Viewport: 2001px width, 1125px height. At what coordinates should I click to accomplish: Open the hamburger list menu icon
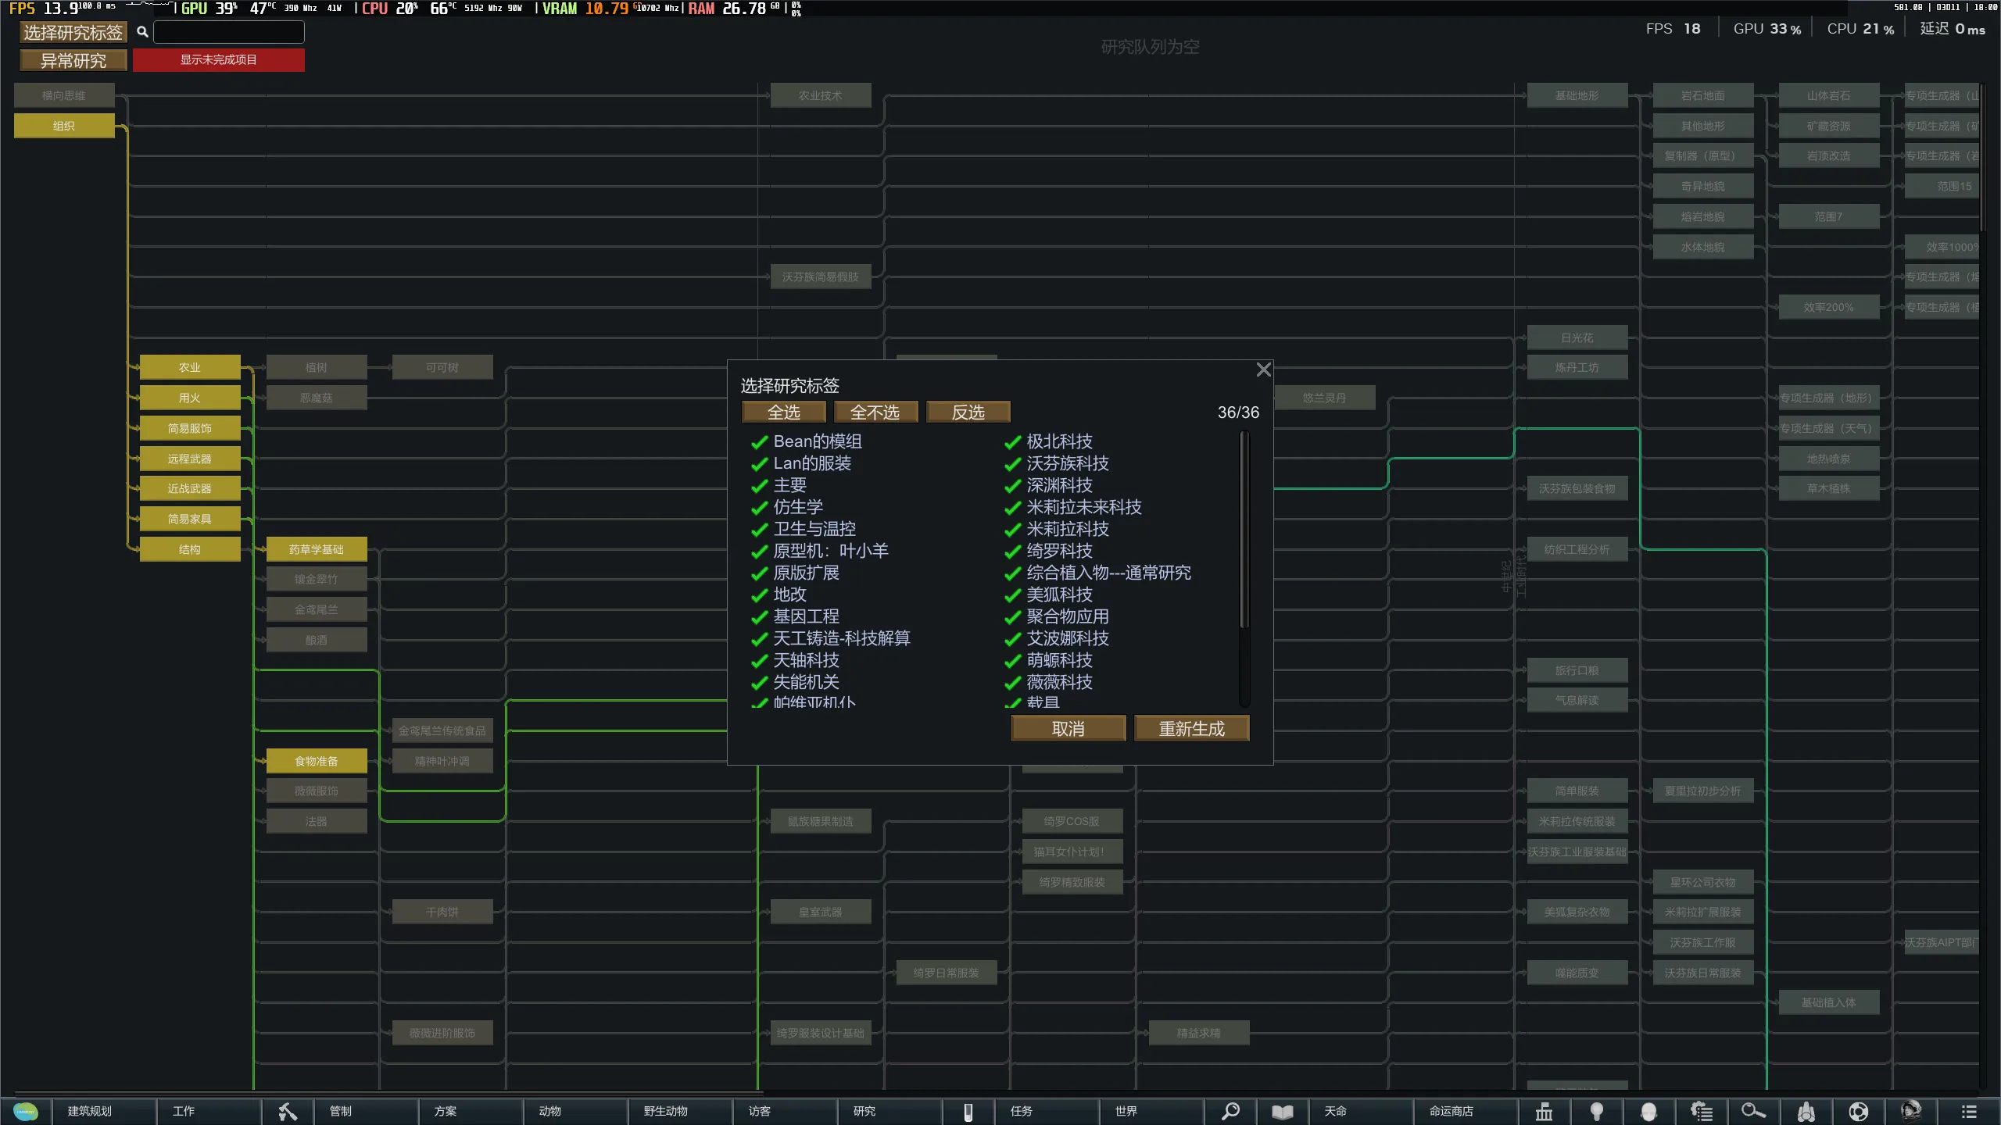tap(1969, 1111)
